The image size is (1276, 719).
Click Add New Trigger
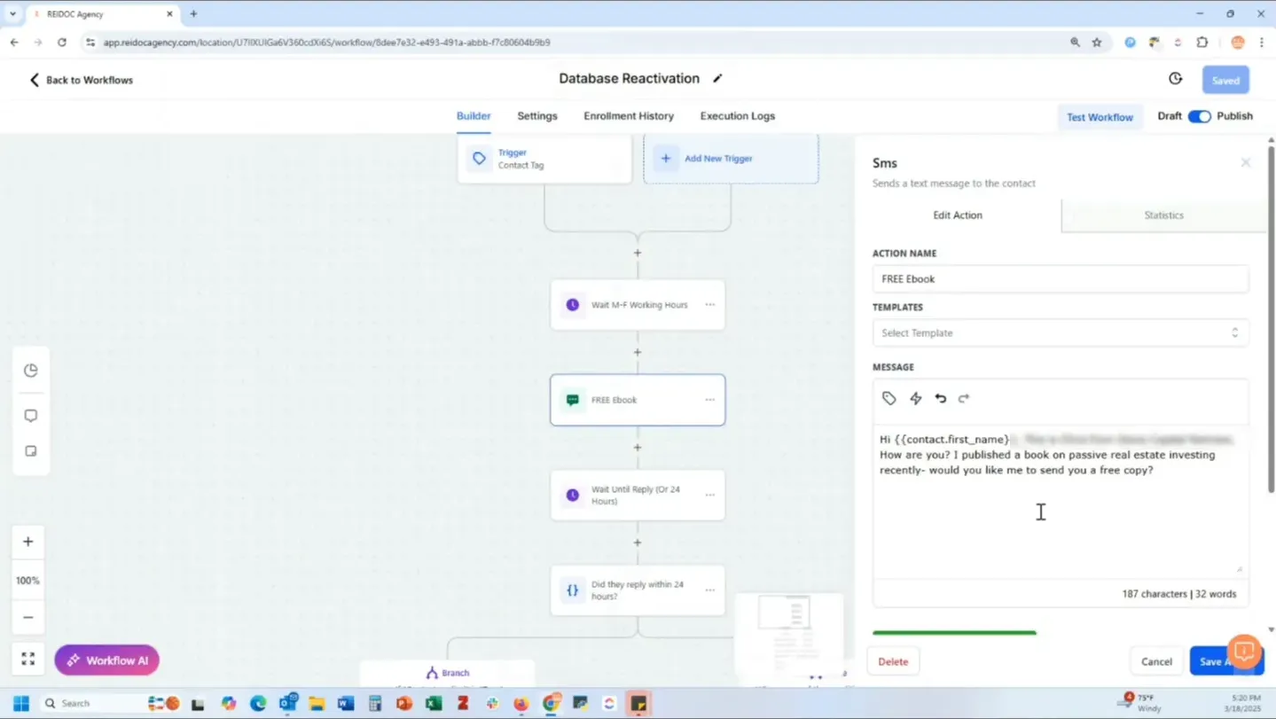(731, 159)
